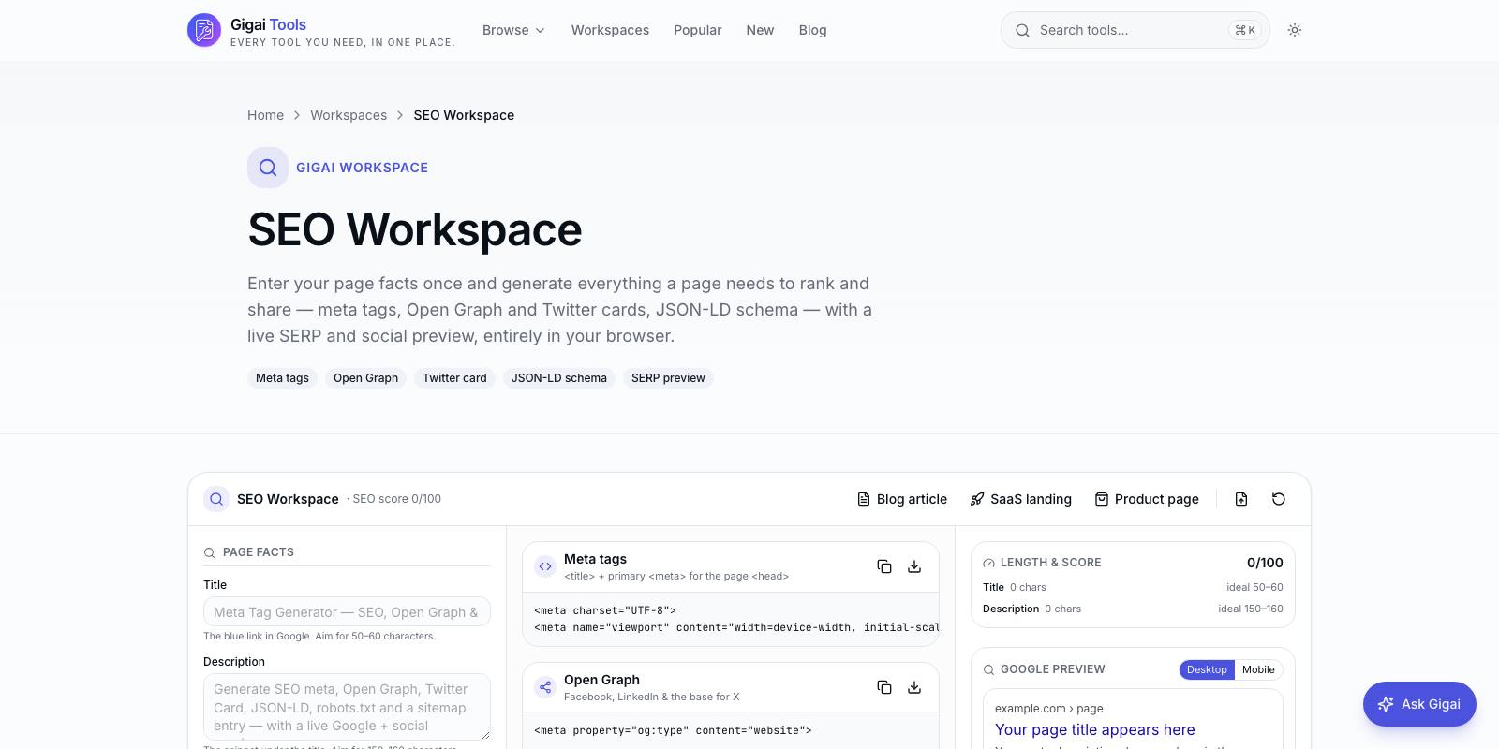The height and width of the screenshot is (749, 1499).
Task: Download the Open Graph code
Action: tap(914, 687)
